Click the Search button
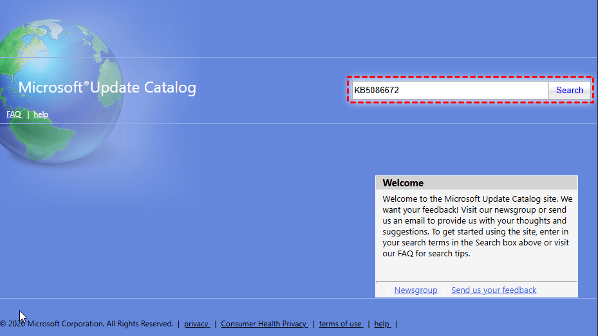 tap(570, 90)
